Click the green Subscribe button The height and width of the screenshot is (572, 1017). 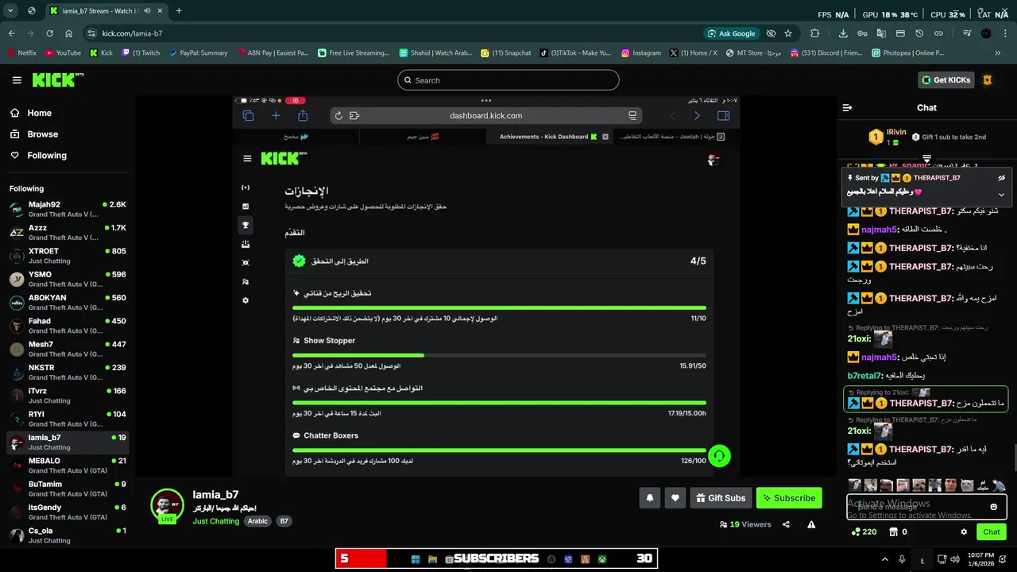(x=789, y=498)
